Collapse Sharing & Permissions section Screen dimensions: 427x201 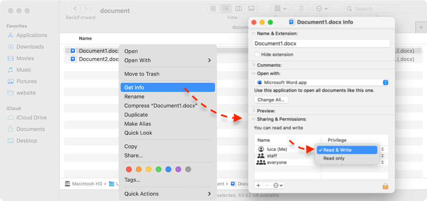[254, 119]
